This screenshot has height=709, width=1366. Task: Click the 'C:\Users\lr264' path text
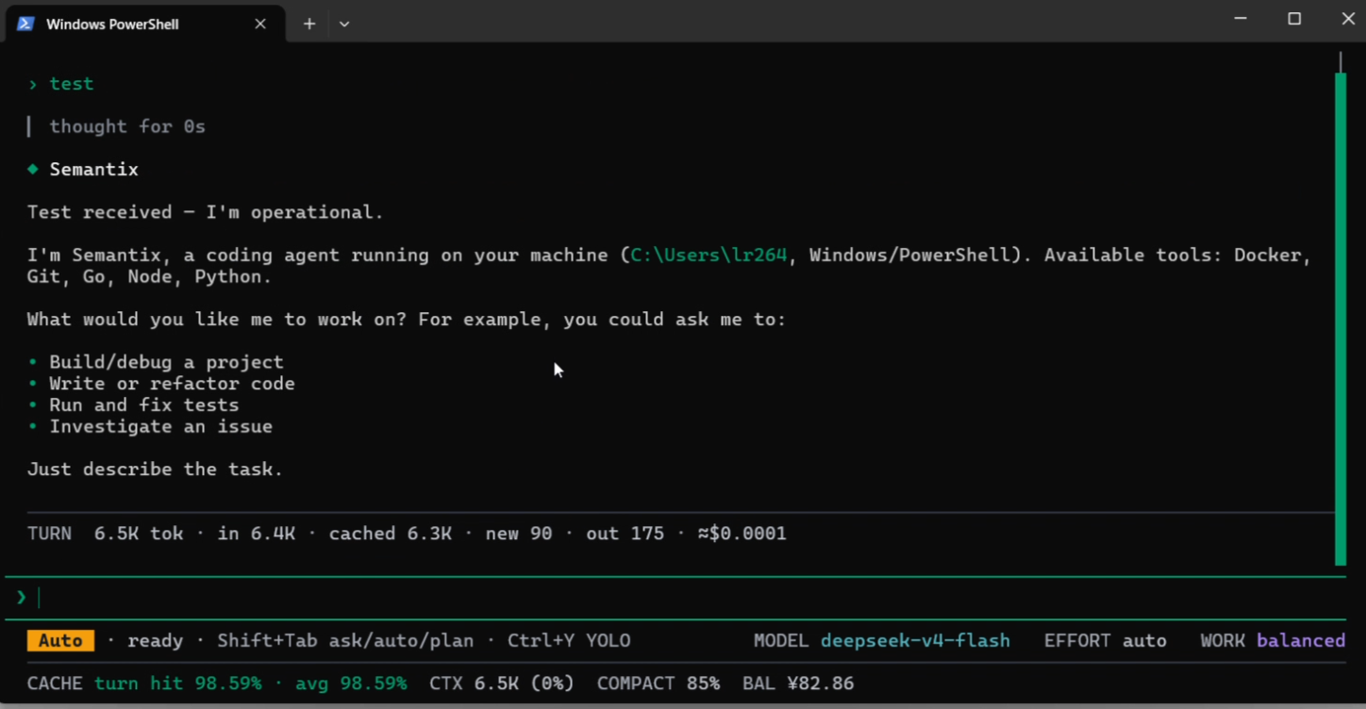coord(708,256)
